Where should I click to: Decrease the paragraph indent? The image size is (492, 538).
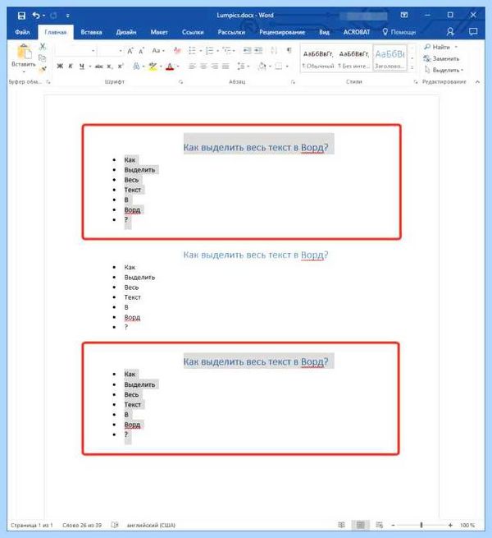247,51
